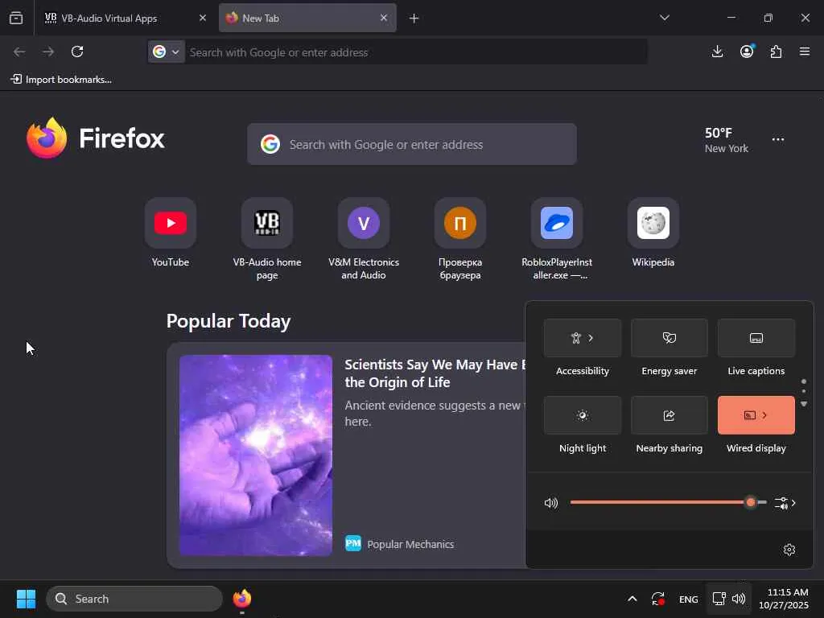Open the ENG language switcher
The height and width of the screenshot is (618, 824).
point(689,599)
